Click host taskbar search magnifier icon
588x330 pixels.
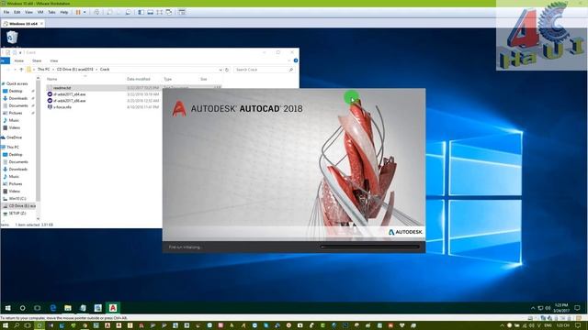pos(17,325)
